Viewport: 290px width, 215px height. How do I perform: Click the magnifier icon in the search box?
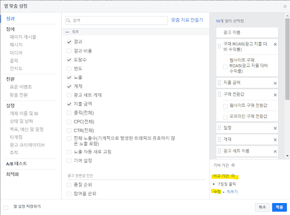[69, 20]
